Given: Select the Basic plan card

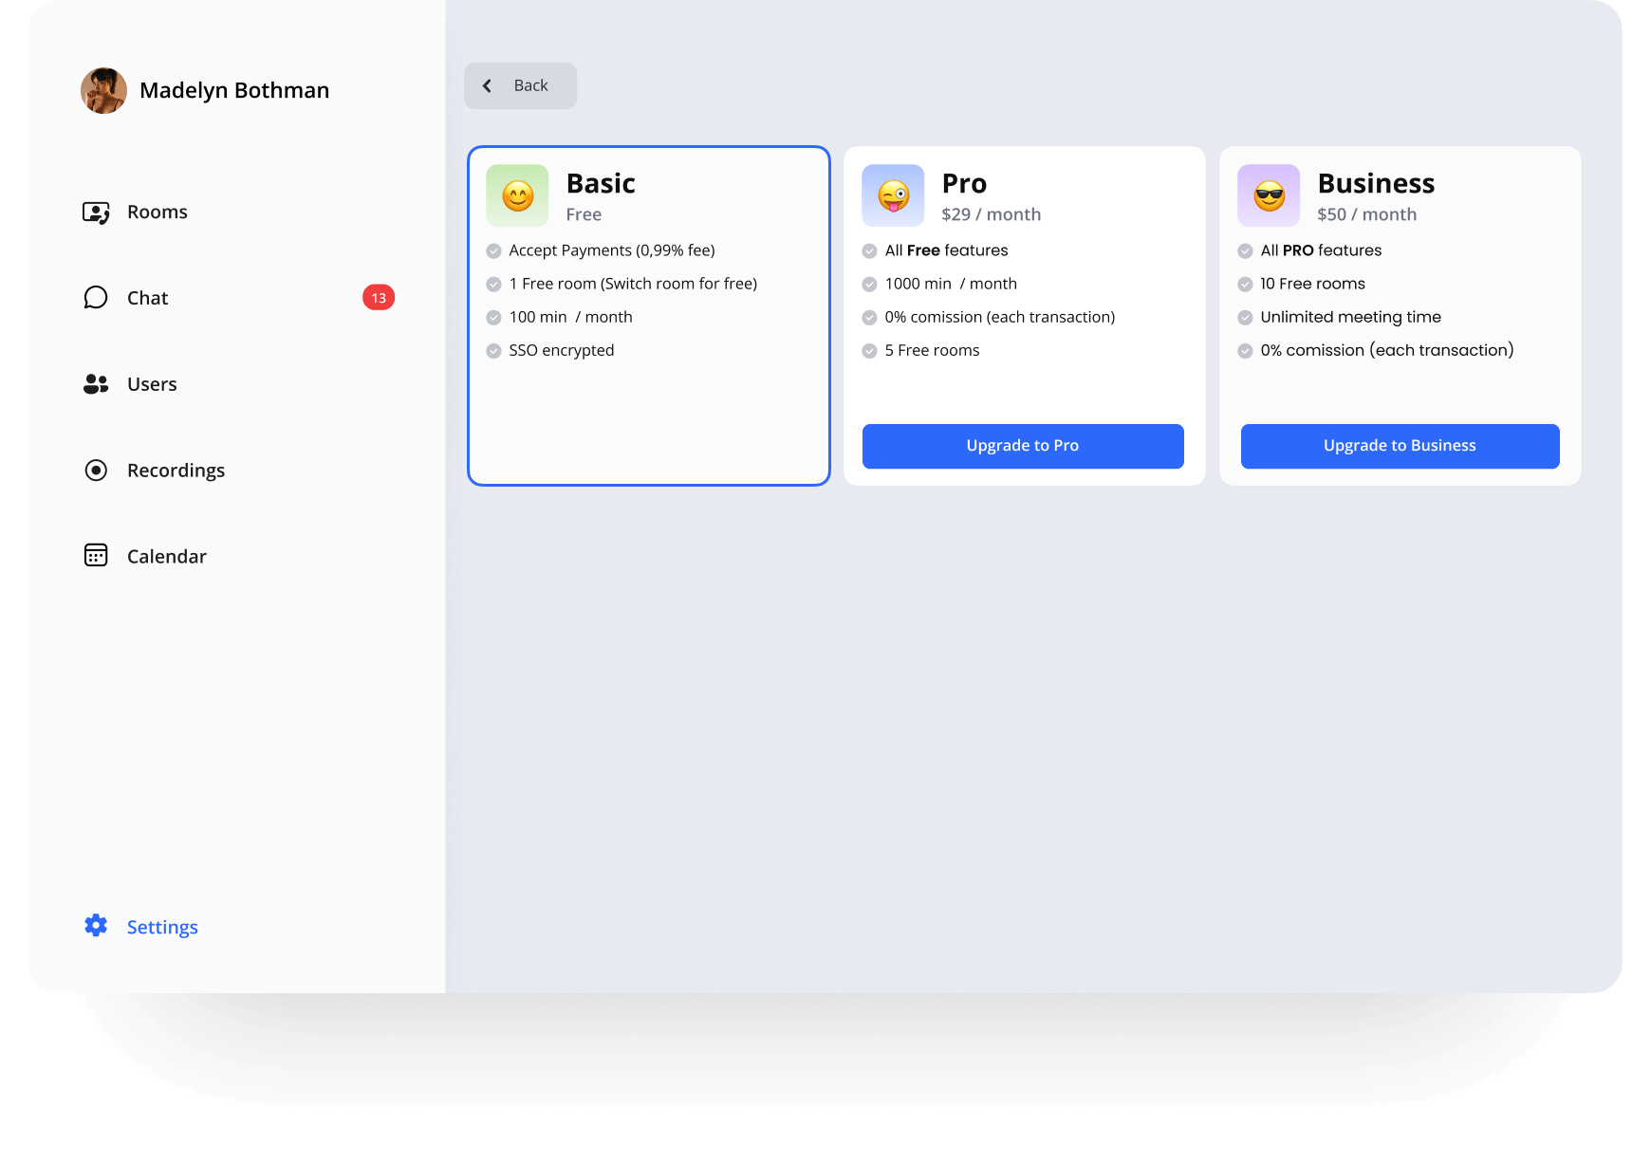Looking at the screenshot, I should [649, 315].
